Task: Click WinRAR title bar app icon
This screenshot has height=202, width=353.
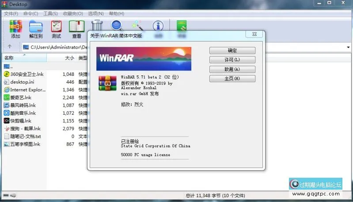Action: tap(4, 4)
